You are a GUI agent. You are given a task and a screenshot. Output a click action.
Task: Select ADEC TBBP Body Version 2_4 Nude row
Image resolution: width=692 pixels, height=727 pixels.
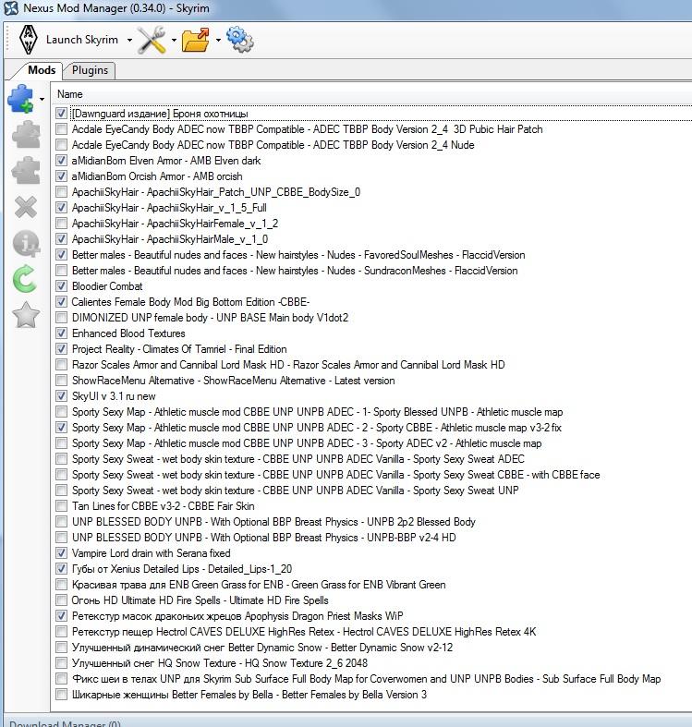[x=273, y=145]
